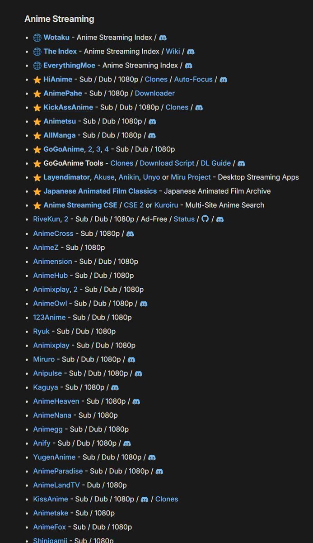Open the Unyo link

pos(152,177)
